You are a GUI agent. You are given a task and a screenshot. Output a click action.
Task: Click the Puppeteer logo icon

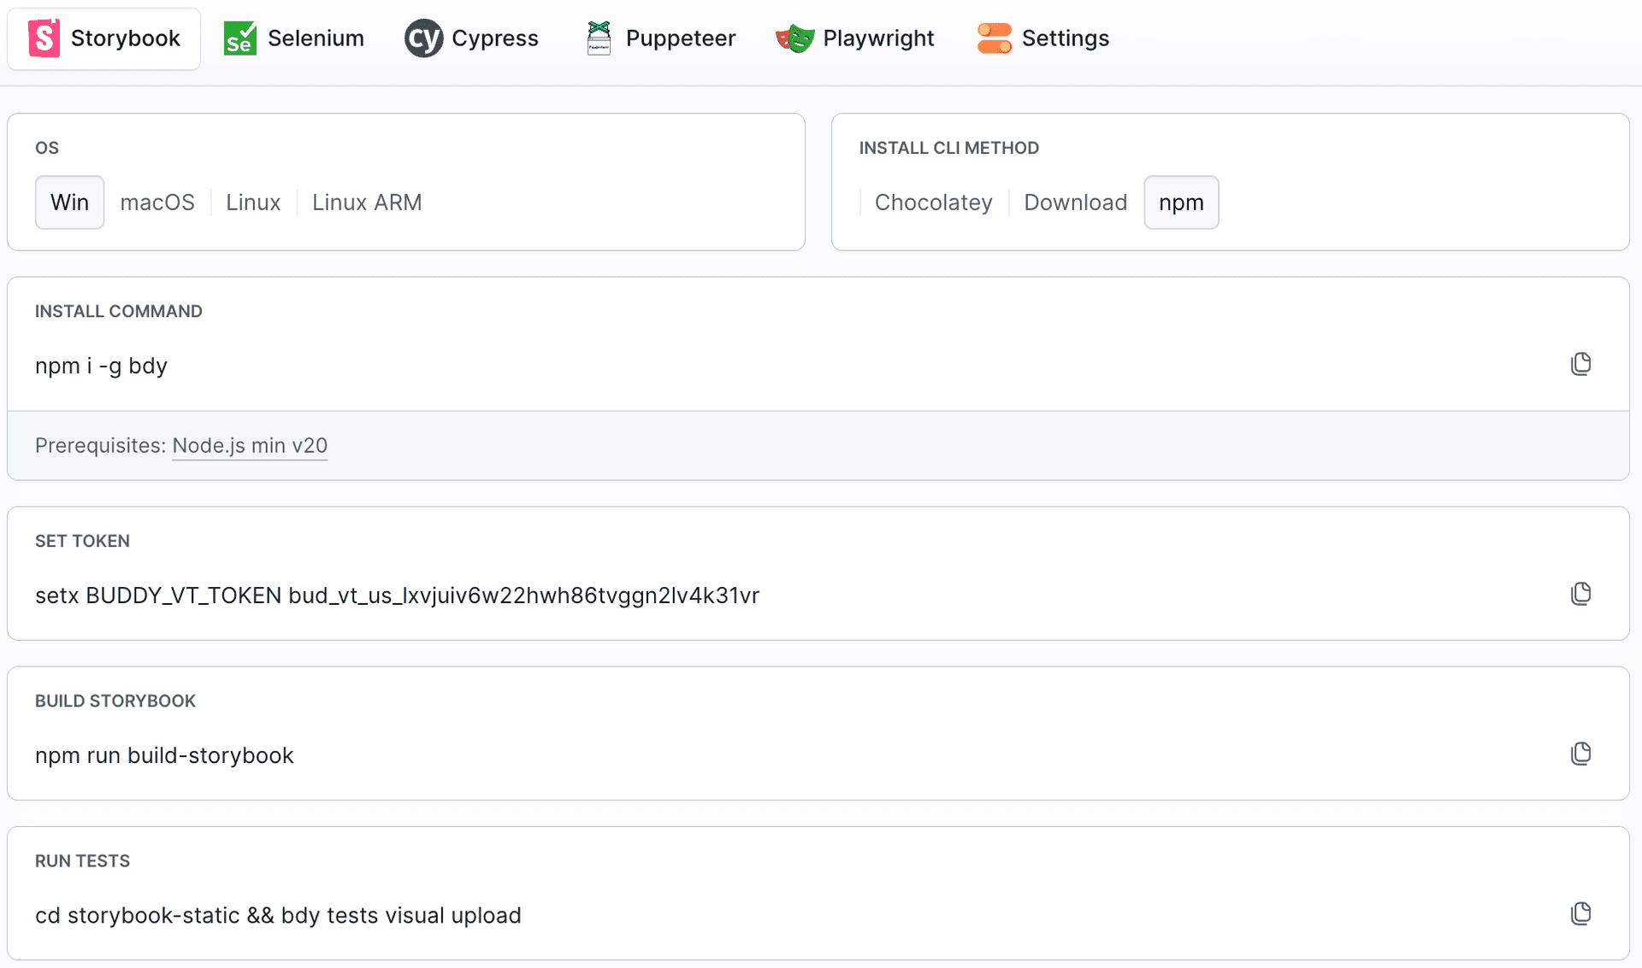click(600, 38)
